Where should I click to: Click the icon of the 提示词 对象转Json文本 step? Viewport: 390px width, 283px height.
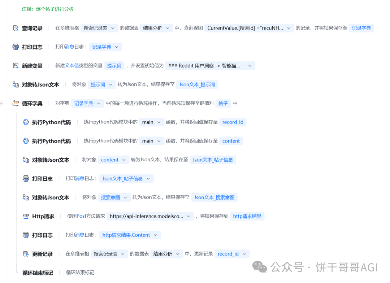click(x=16, y=84)
